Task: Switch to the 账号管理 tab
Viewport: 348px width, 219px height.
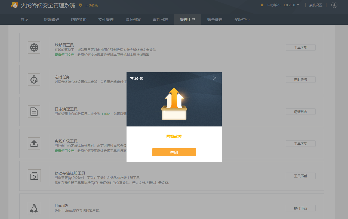Action: point(214,19)
